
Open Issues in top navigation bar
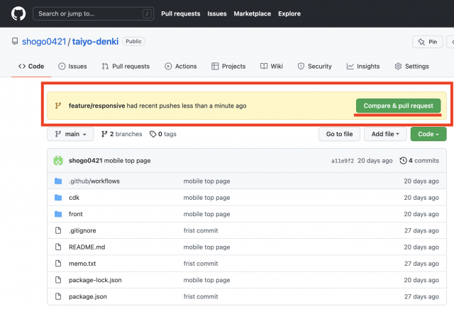point(217,13)
